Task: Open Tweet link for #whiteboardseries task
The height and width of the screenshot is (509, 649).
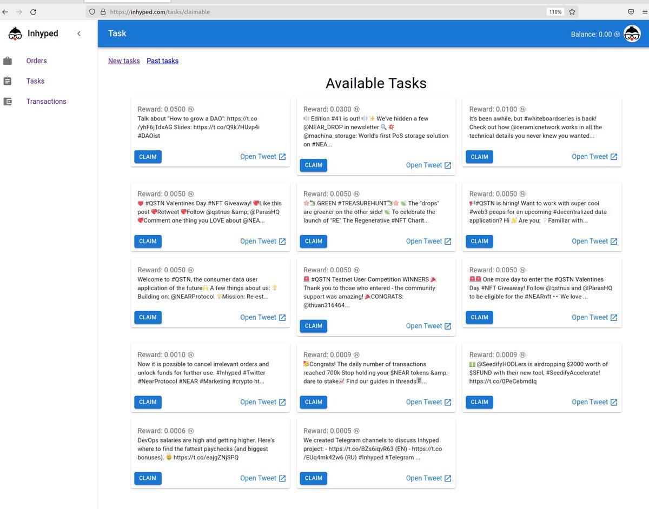Action: (x=594, y=157)
